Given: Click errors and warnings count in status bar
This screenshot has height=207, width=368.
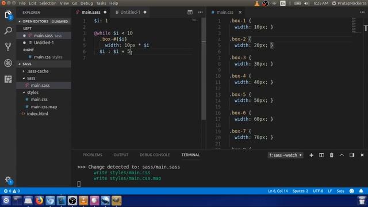Looking at the screenshot, I should tap(11, 191).
